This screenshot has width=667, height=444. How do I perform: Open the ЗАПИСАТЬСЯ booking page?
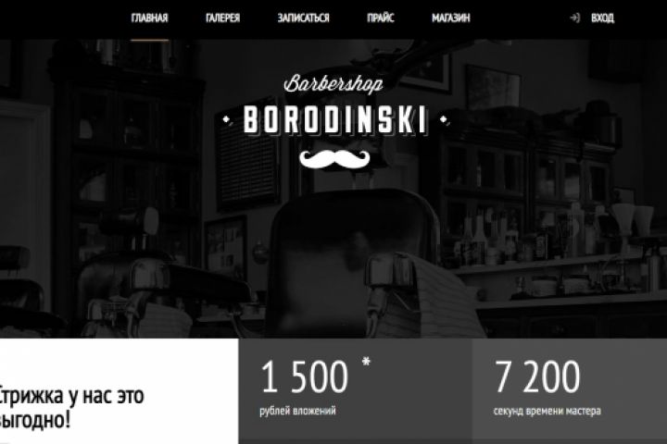click(303, 18)
